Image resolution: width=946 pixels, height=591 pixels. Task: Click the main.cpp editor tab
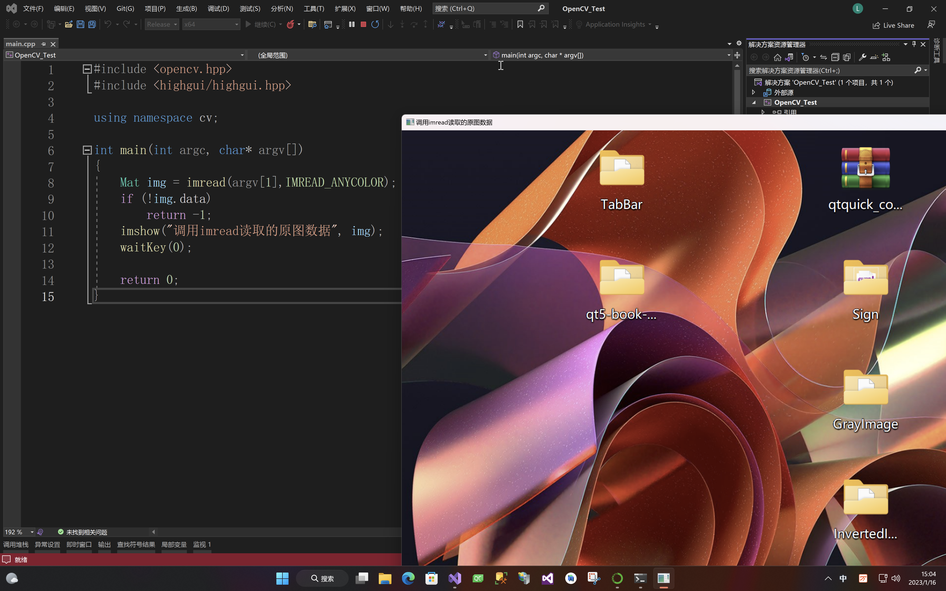coord(20,43)
